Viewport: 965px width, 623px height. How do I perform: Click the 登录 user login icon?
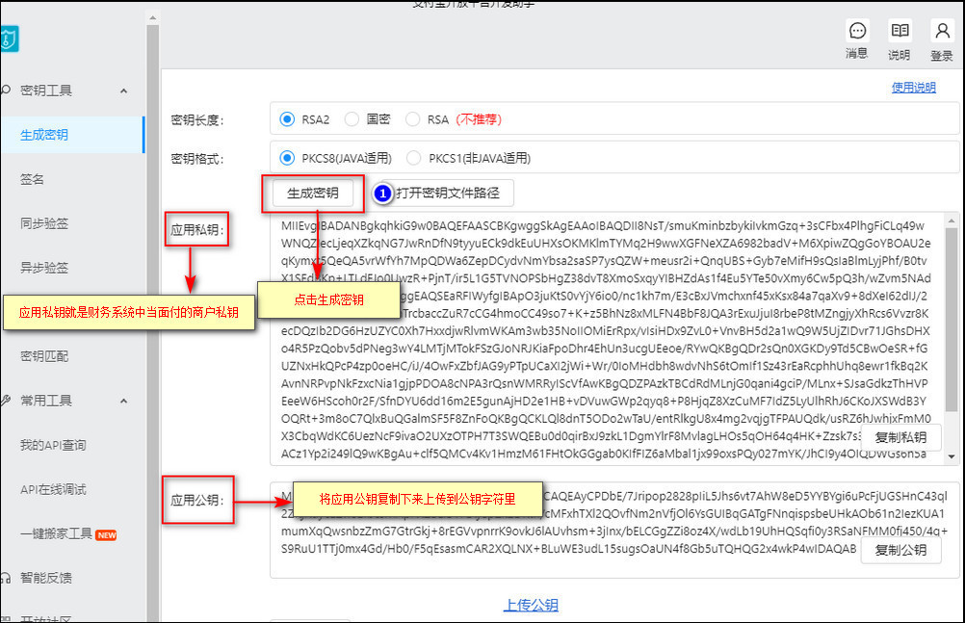[941, 32]
